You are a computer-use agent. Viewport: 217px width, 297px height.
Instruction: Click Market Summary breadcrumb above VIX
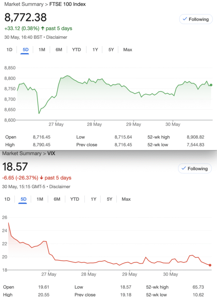tap(22, 153)
